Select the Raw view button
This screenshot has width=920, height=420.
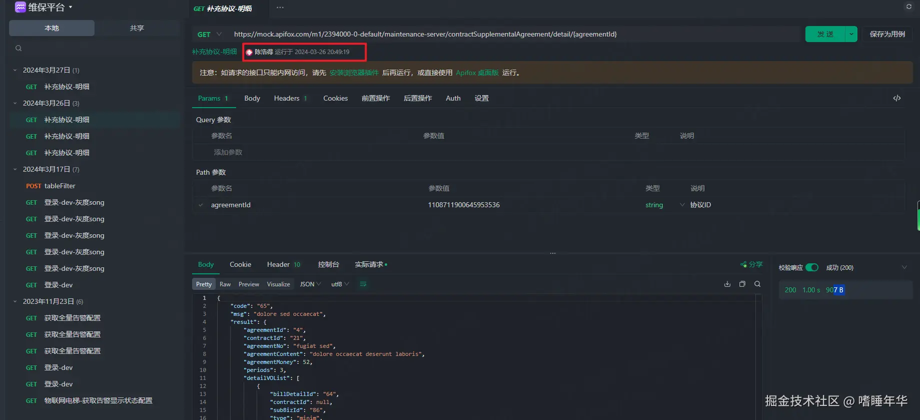point(225,284)
